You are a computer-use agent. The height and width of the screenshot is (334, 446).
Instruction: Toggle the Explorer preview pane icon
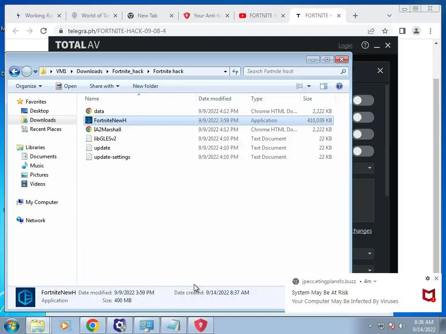(324, 86)
